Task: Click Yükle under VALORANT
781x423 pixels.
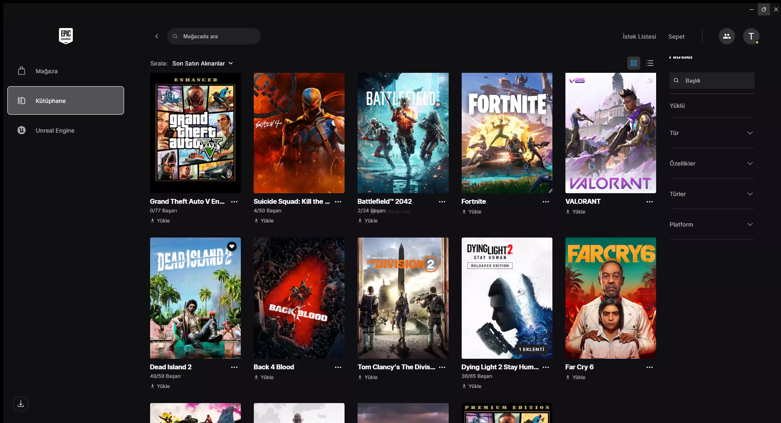Action: (x=576, y=212)
